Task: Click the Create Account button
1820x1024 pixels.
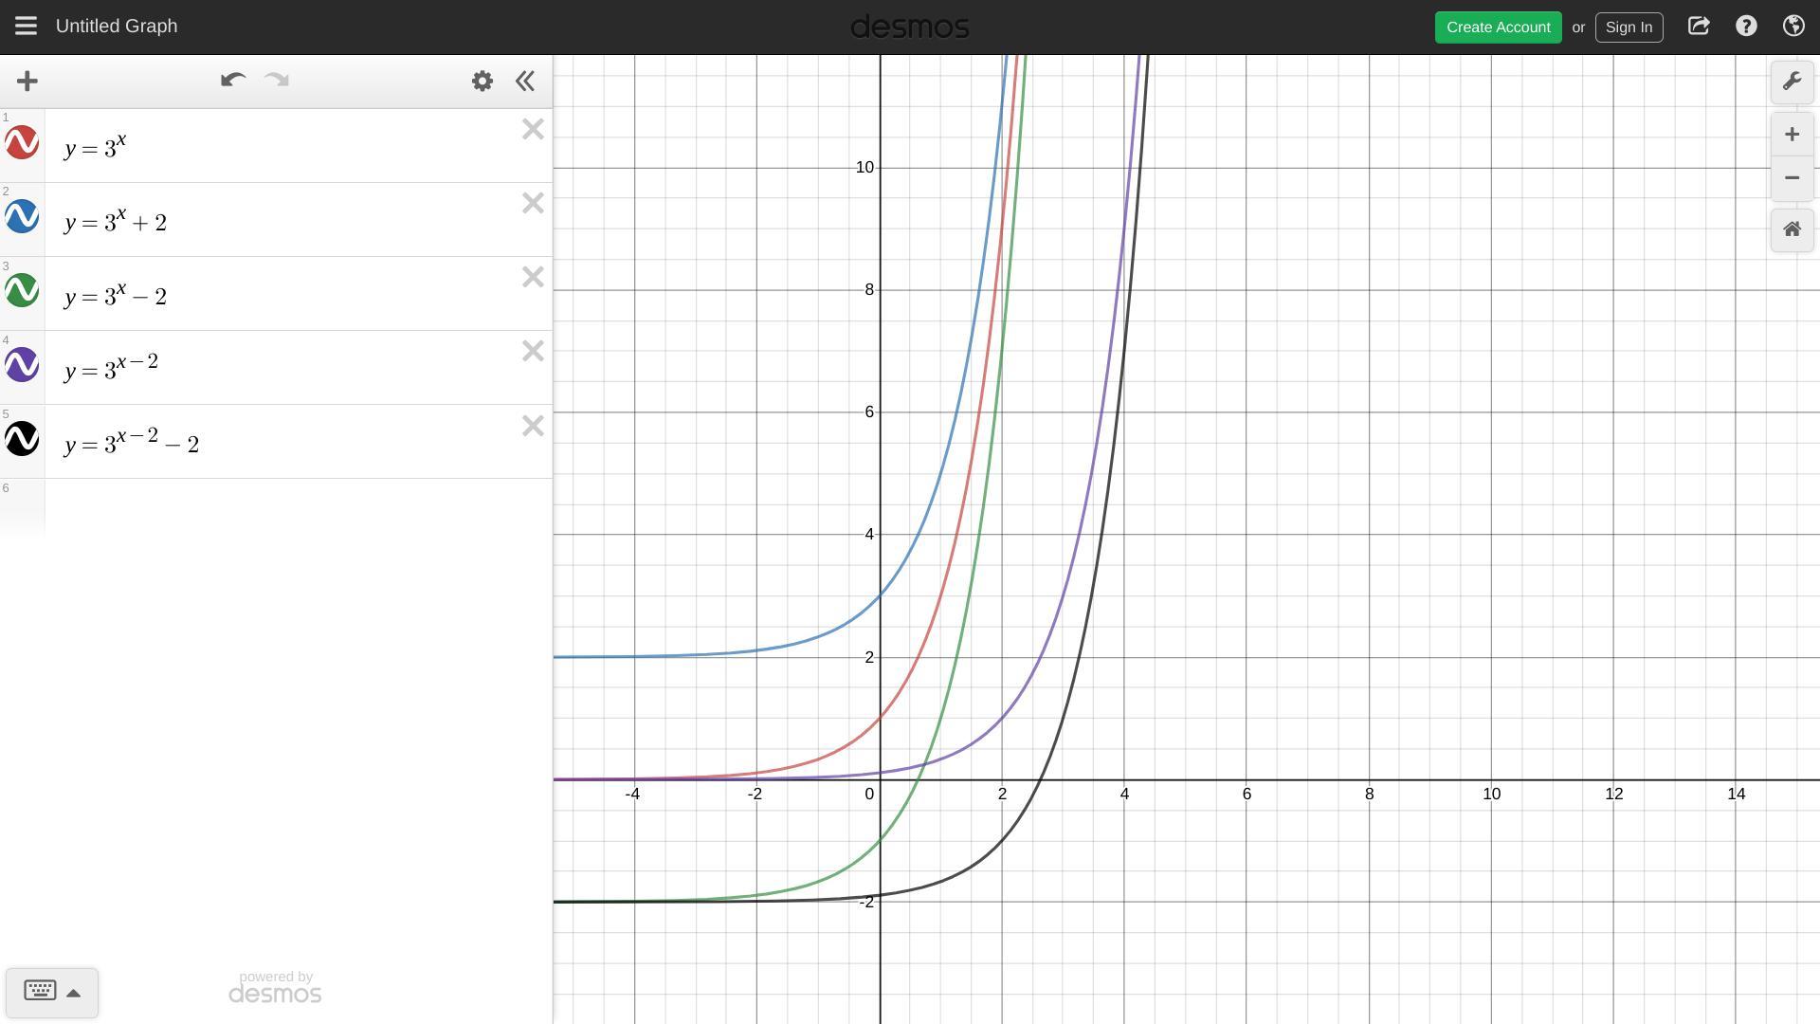Action: tap(1498, 27)
